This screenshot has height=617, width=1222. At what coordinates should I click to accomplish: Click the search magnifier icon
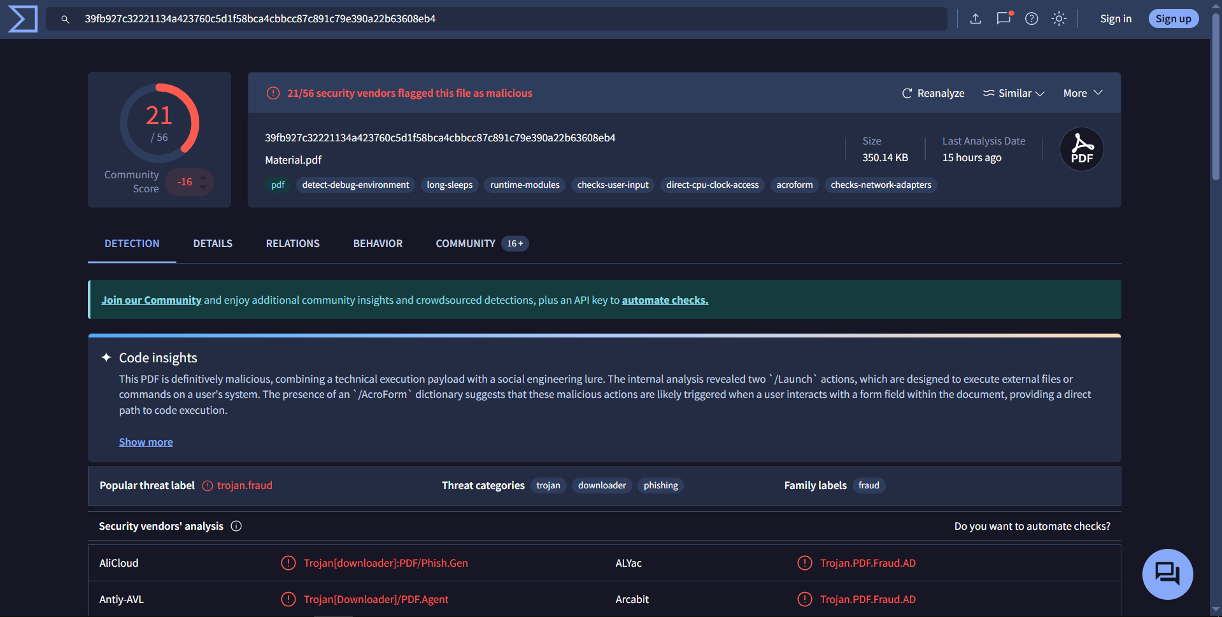[65, 19]
